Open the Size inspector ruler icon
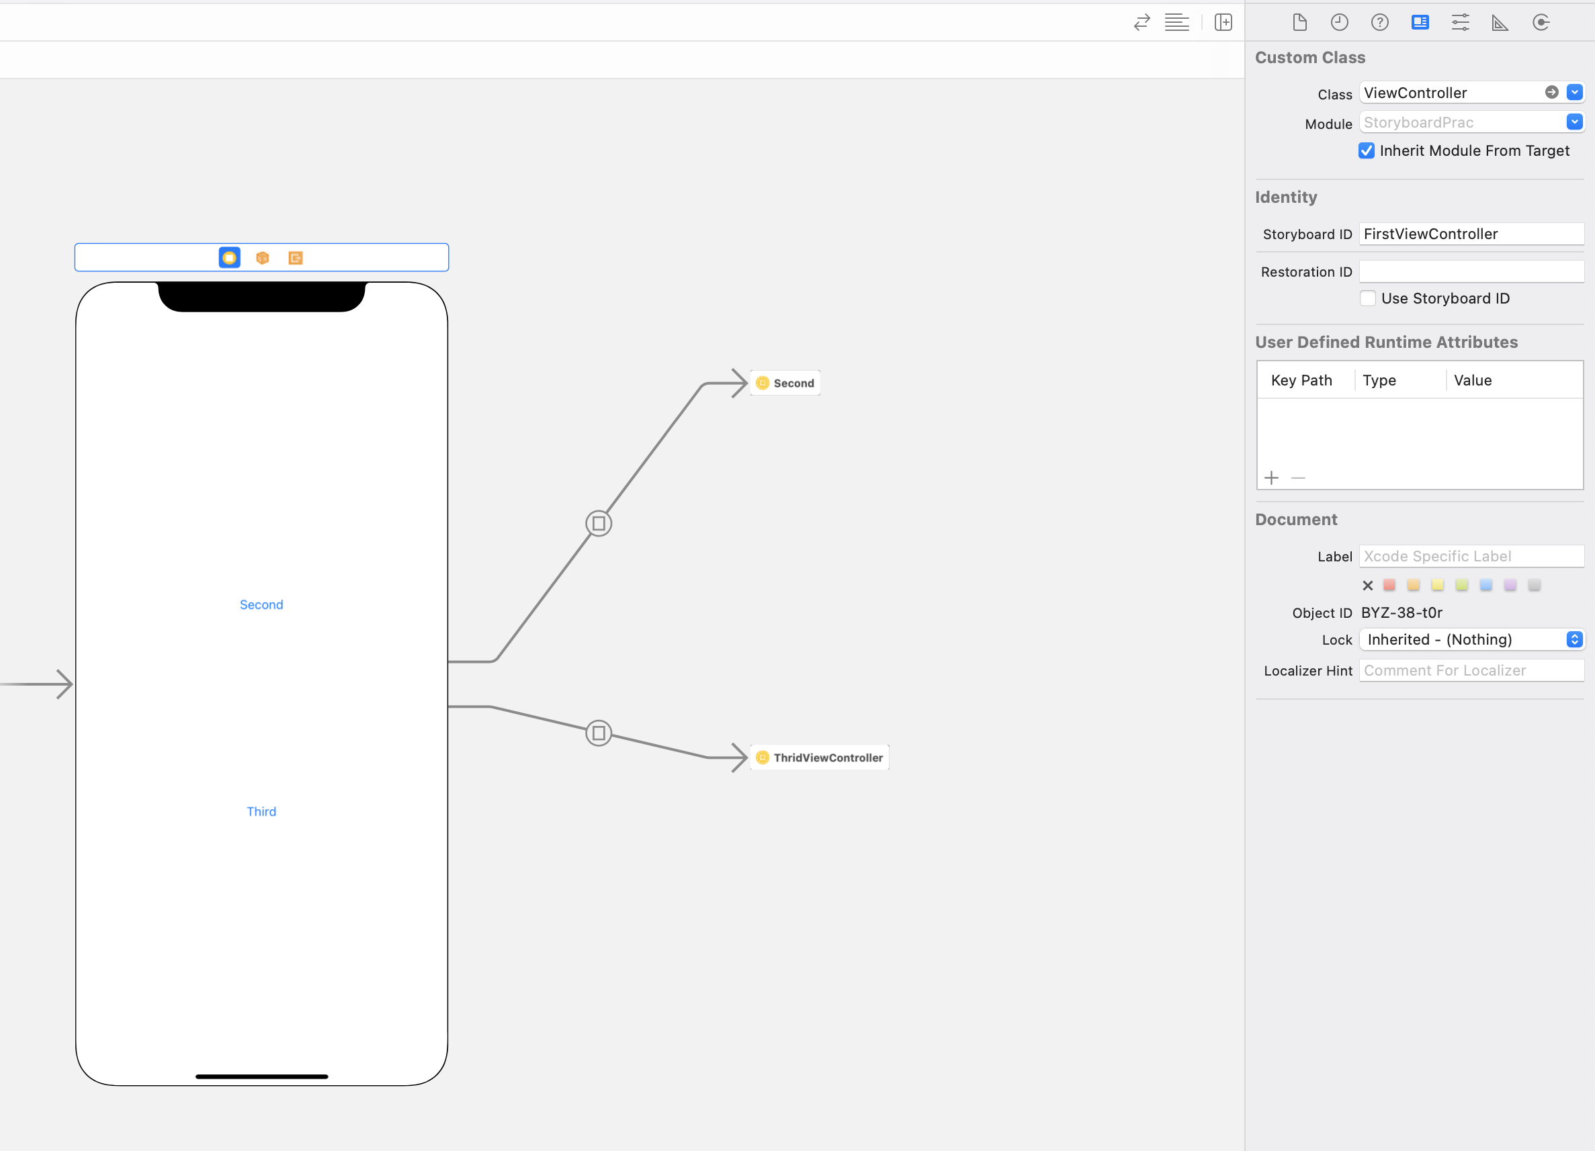The width and height of the screenshot is (1595, 1151). (1500, 23)
